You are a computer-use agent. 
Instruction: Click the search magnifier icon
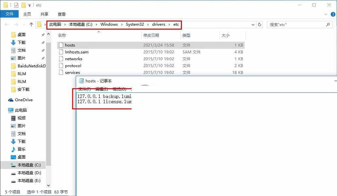328,24
